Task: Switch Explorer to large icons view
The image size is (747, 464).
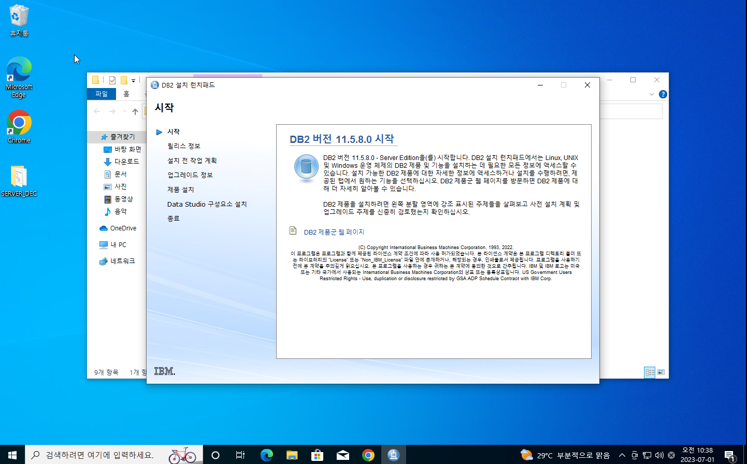Action: (661, 372)
